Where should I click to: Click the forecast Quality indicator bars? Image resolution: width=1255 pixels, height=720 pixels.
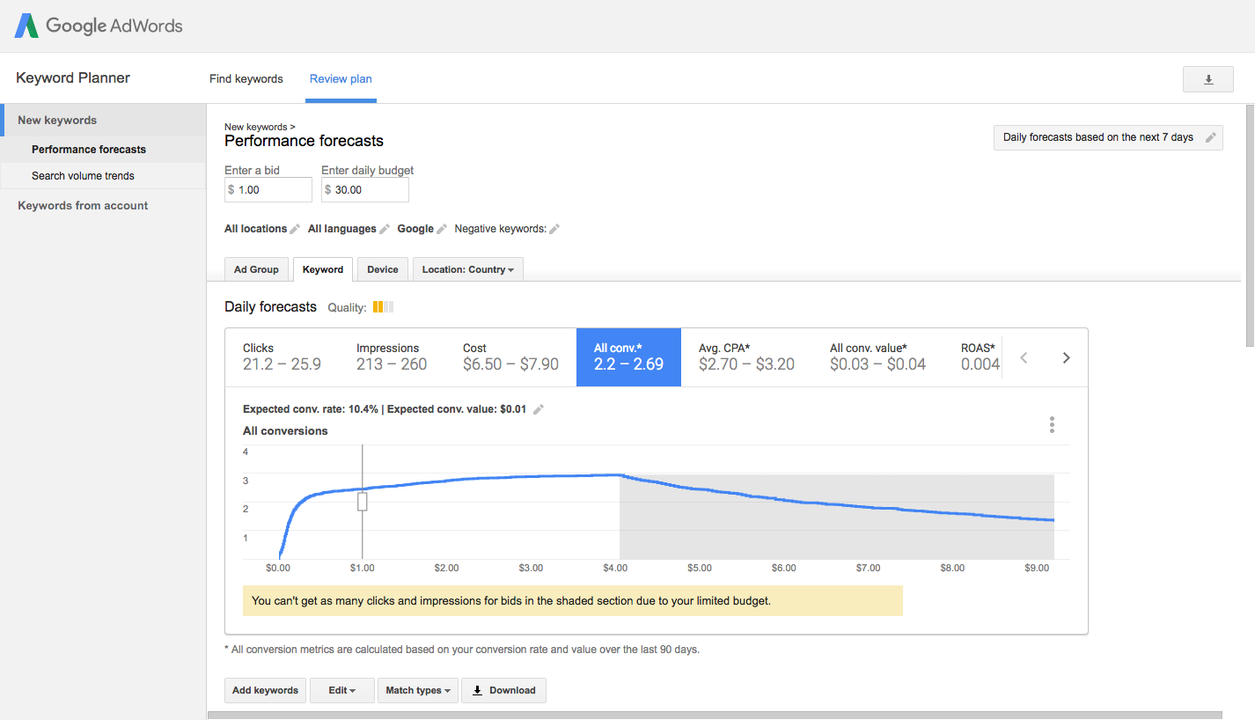pyautogui.click(x=383, y=307)
